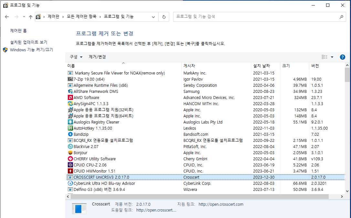Click the AutoHotkey green H icon
Screen dimensions: 351x218
(70, 128)
